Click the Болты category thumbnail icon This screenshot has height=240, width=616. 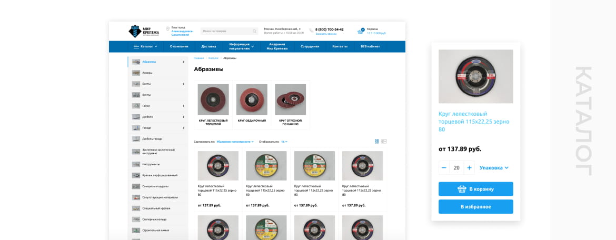(x=136, y=84)
